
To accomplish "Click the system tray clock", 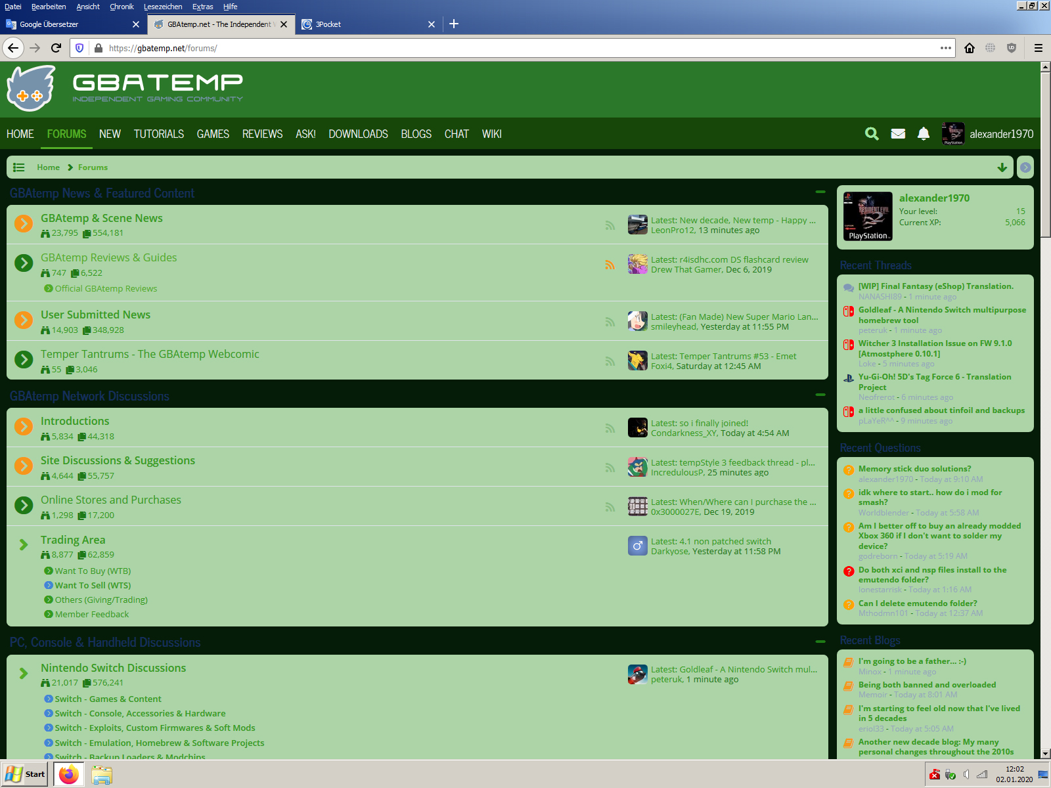I will [x=1014, y=774].
